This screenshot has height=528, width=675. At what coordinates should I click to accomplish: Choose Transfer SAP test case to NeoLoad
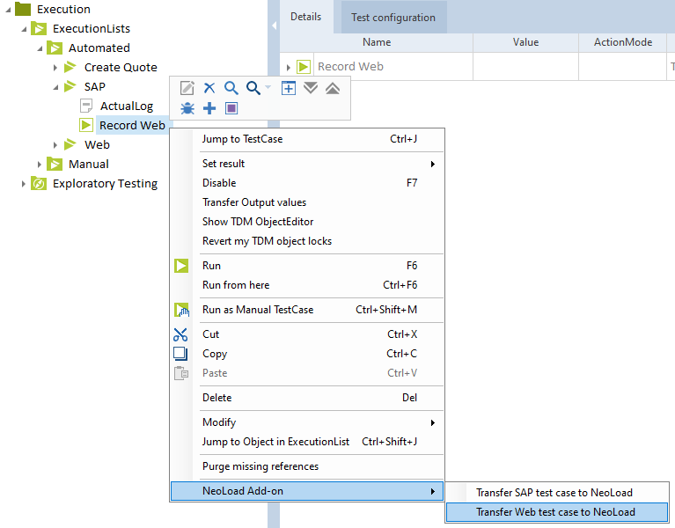click(x=557, y=493)
